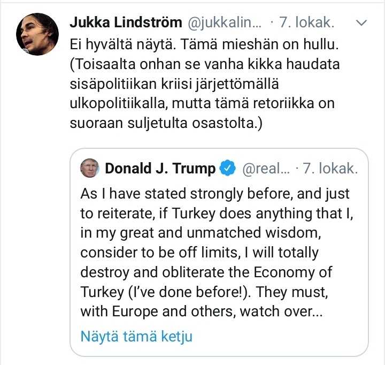Open the "Näytä tämä ketju" link
This screenshot has height=365, width=385.
pyautogui.click(x=136, y=337)
